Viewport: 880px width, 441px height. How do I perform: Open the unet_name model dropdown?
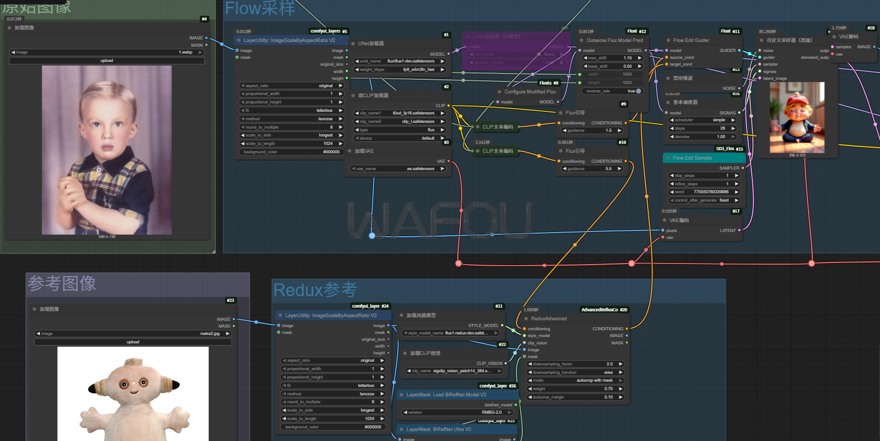[x=399, y=61]
